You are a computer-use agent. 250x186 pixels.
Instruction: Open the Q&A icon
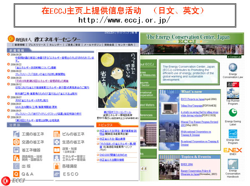16,174
